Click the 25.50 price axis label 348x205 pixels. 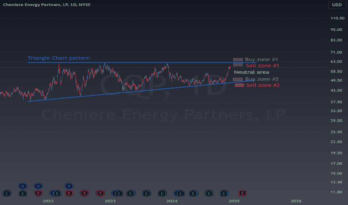(336, 132)
